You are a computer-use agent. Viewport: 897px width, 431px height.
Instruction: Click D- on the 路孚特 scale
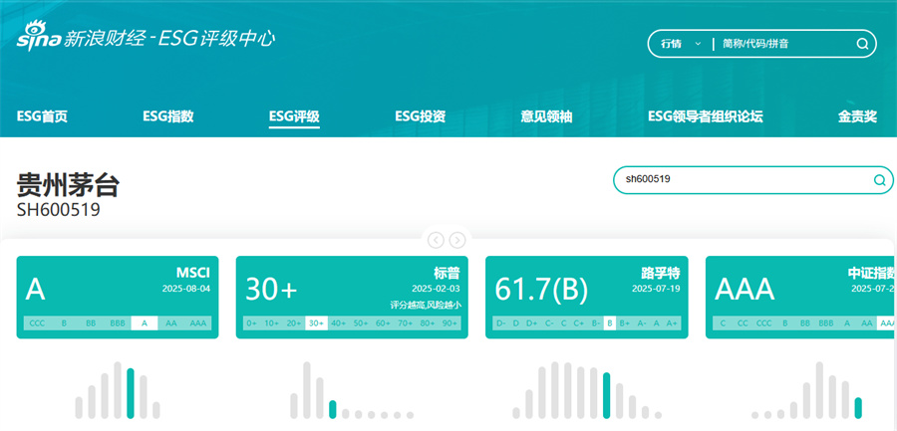click(501, 323)
